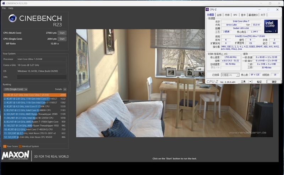This screenshot has height=175, width=284.
Task: Select ranking row 2 i7-1165G7 at 2.81 GHz
Action: pos(34,99)
